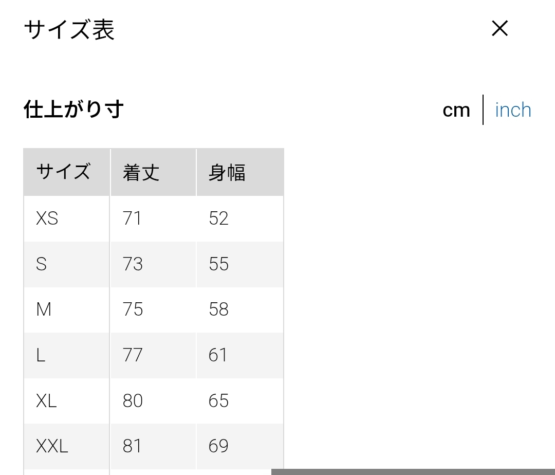Screen dimensions: 555x475
Task: Switch measurements to cm units
Action: point(456,110)
